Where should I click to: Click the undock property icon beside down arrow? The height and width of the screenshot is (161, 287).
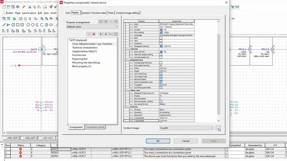click(111, 34)
